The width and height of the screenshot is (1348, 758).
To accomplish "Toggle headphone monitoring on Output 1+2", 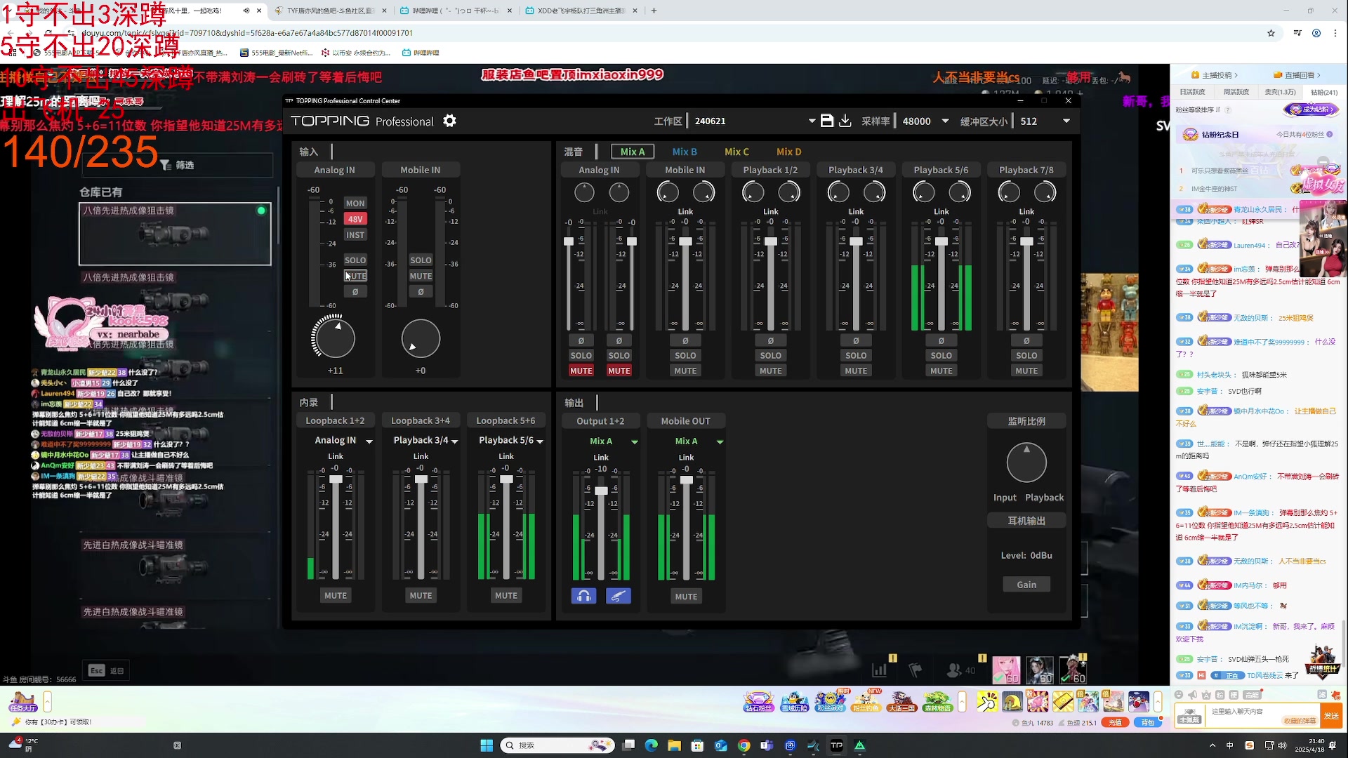I will coord(583,596).
